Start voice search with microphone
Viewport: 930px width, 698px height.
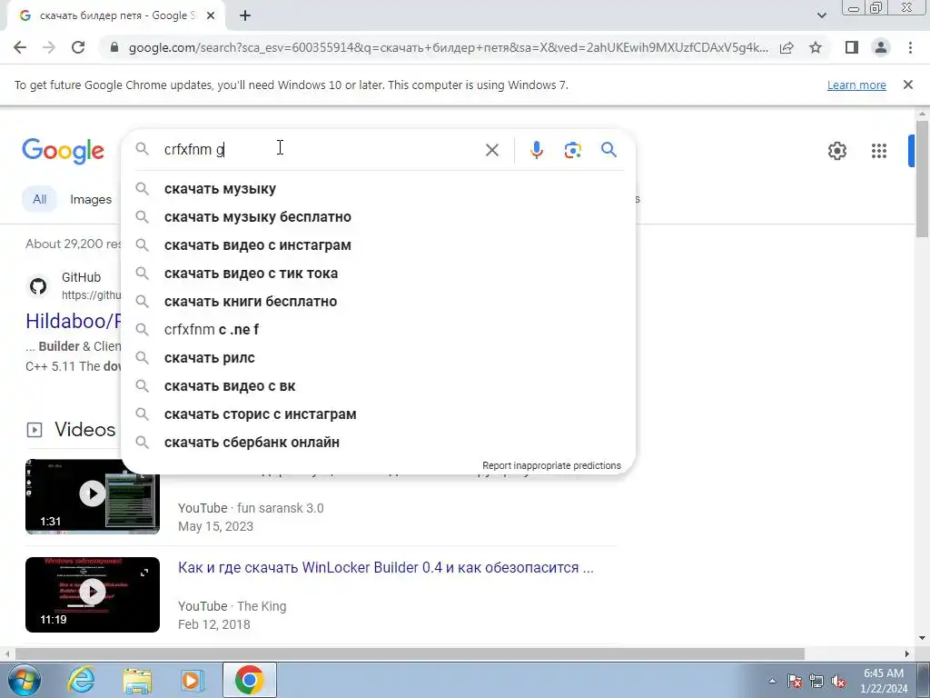pyautogui.click(x=536, y=150)
